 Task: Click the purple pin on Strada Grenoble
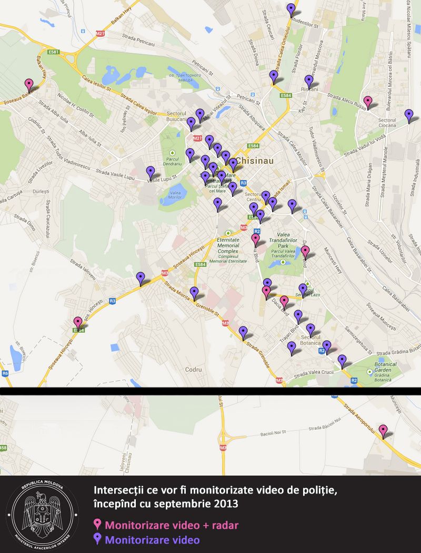[x=243, y=332]
